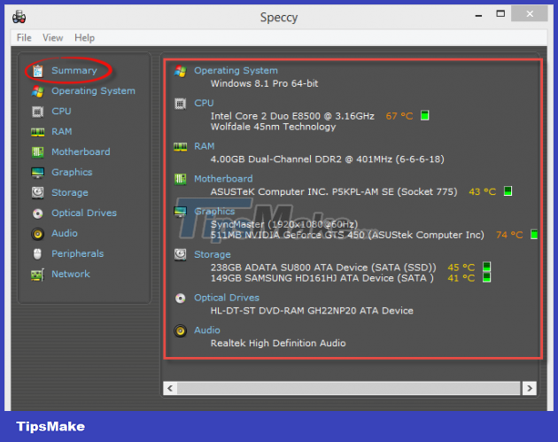The image size is (558, 442).
Task: Click the Motherboard icon in summary panel
Action: click(181, 179)
